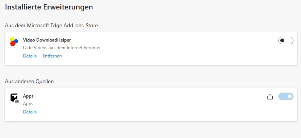Image resolution: width=301 pixels, height=138 pixels.
Task: Click the bold Apps extension title
Action: pyautogui.click(x=28, y=96)
